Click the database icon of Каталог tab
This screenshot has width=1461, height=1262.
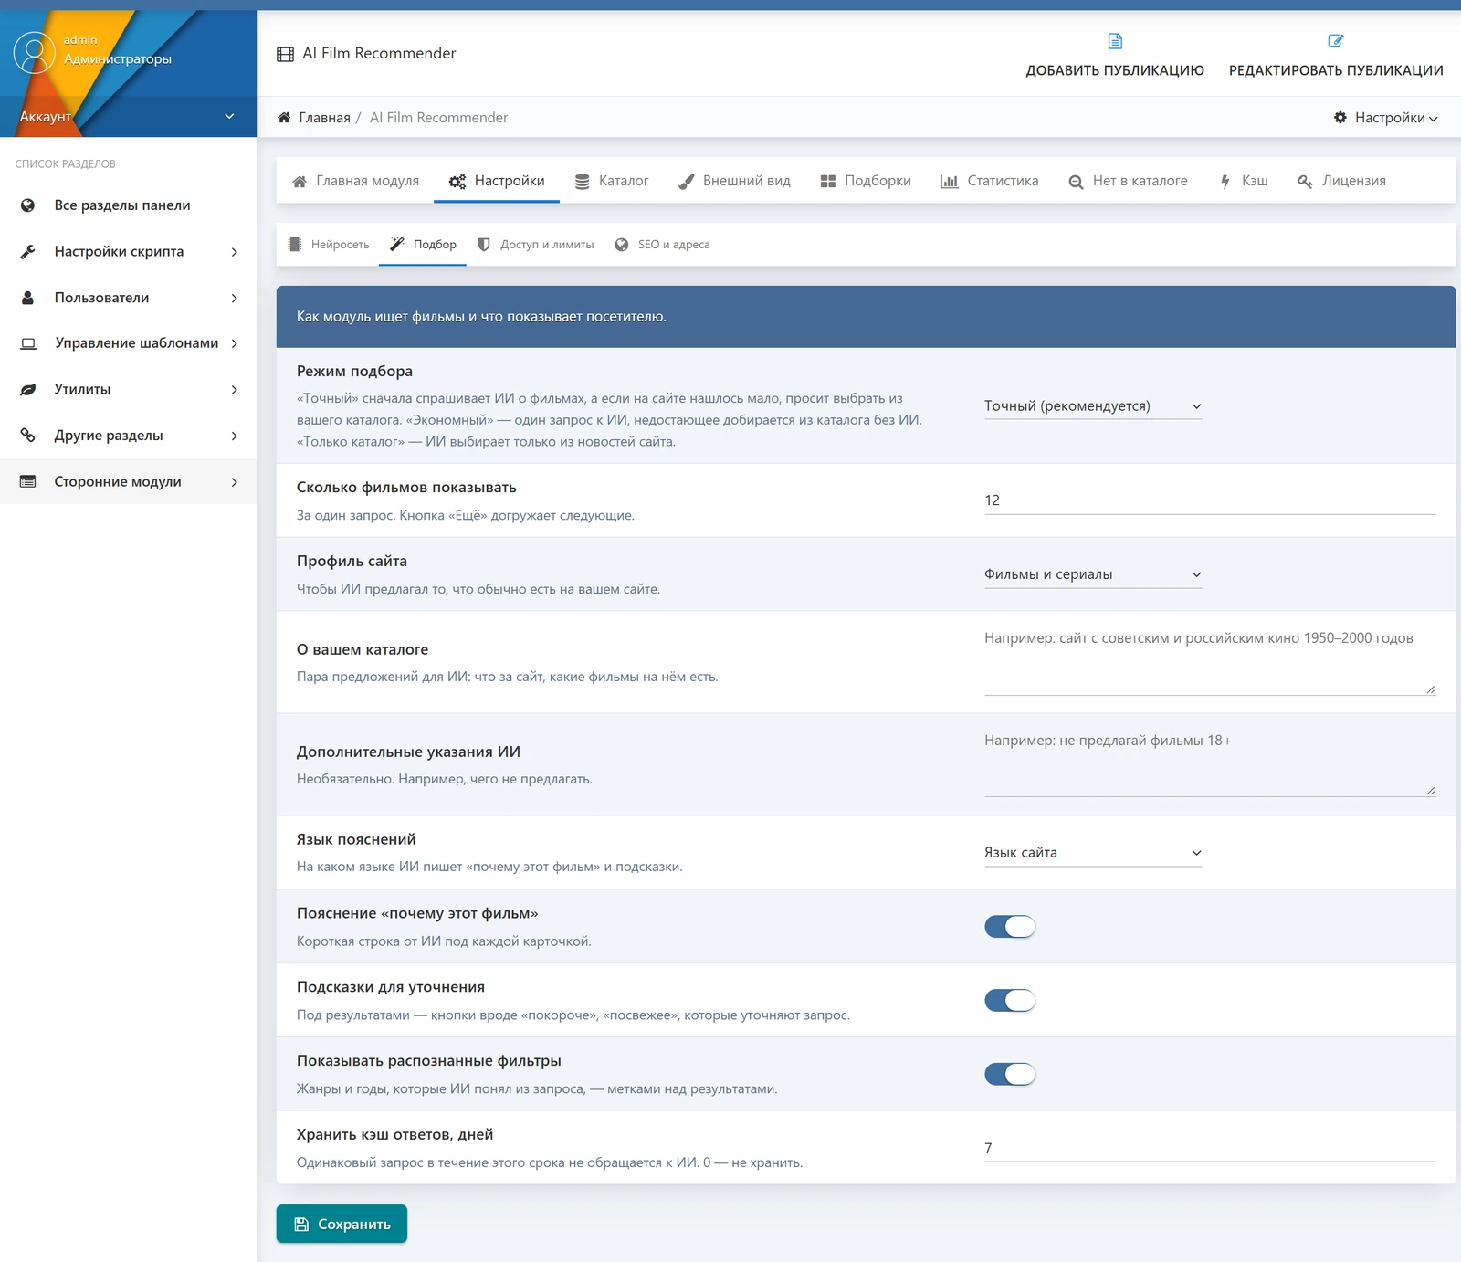tap(582, 182)
